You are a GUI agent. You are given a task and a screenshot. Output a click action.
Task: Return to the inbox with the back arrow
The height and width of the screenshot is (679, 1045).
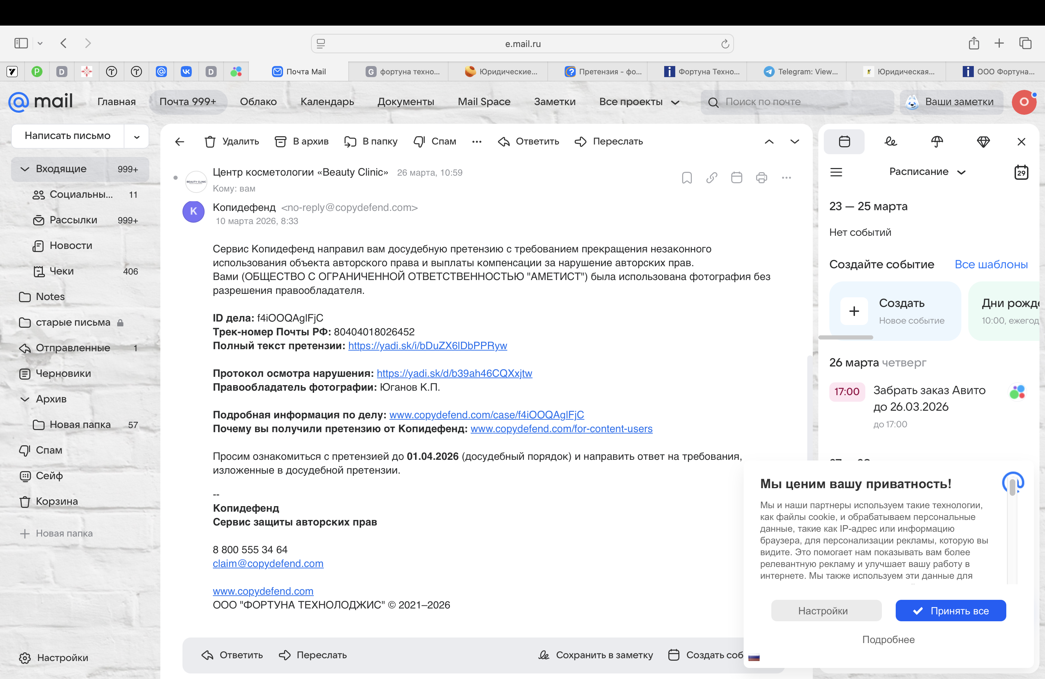180,141
